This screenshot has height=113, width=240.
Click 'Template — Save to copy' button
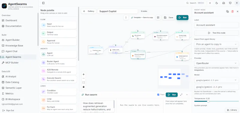click(142, 18)
